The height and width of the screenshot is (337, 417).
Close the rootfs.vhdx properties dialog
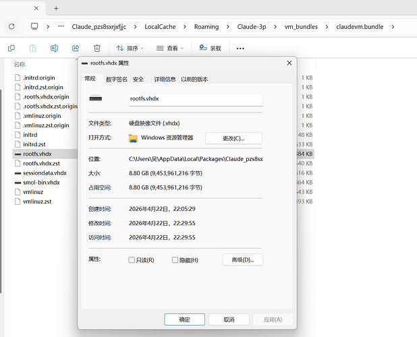[x=289, y=63]
